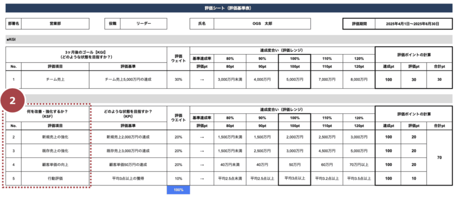Click the 8,000万円 cell in KGI row

[x=358, y=79]
